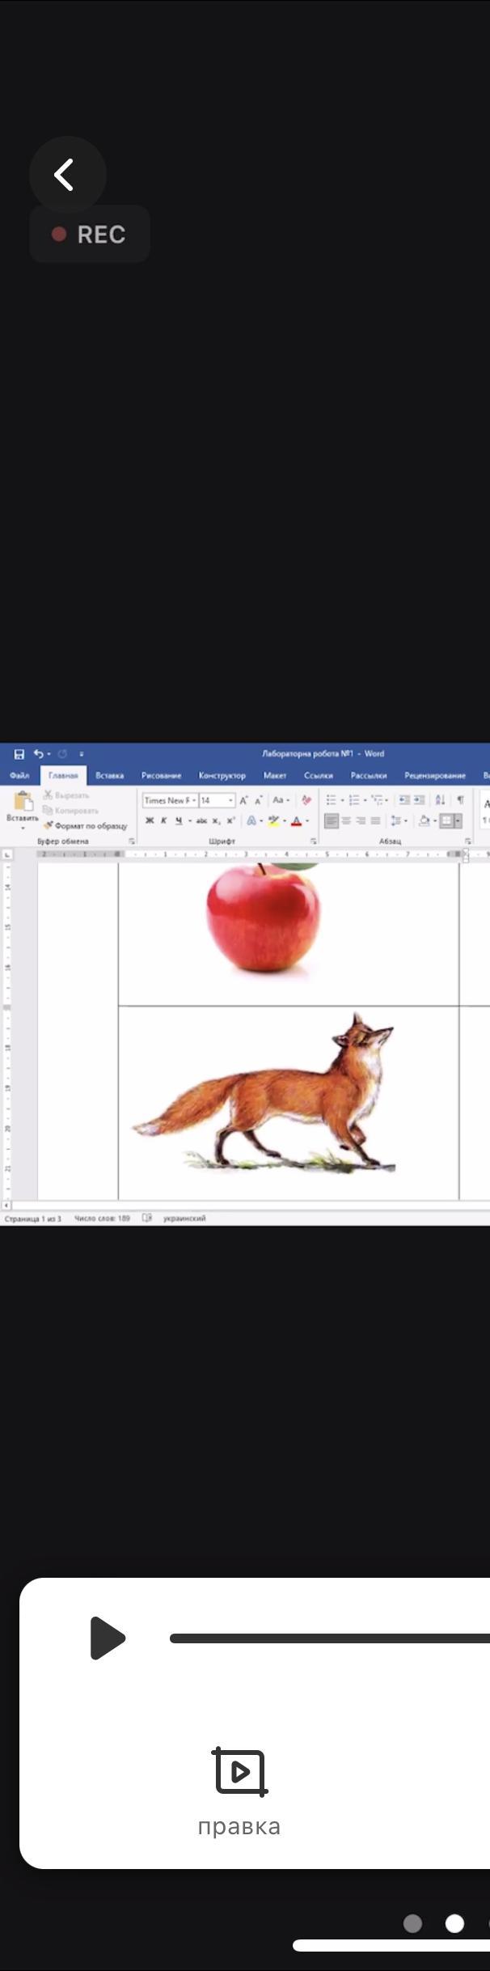Click the украинский language indicator

(x=184, y=1218)
